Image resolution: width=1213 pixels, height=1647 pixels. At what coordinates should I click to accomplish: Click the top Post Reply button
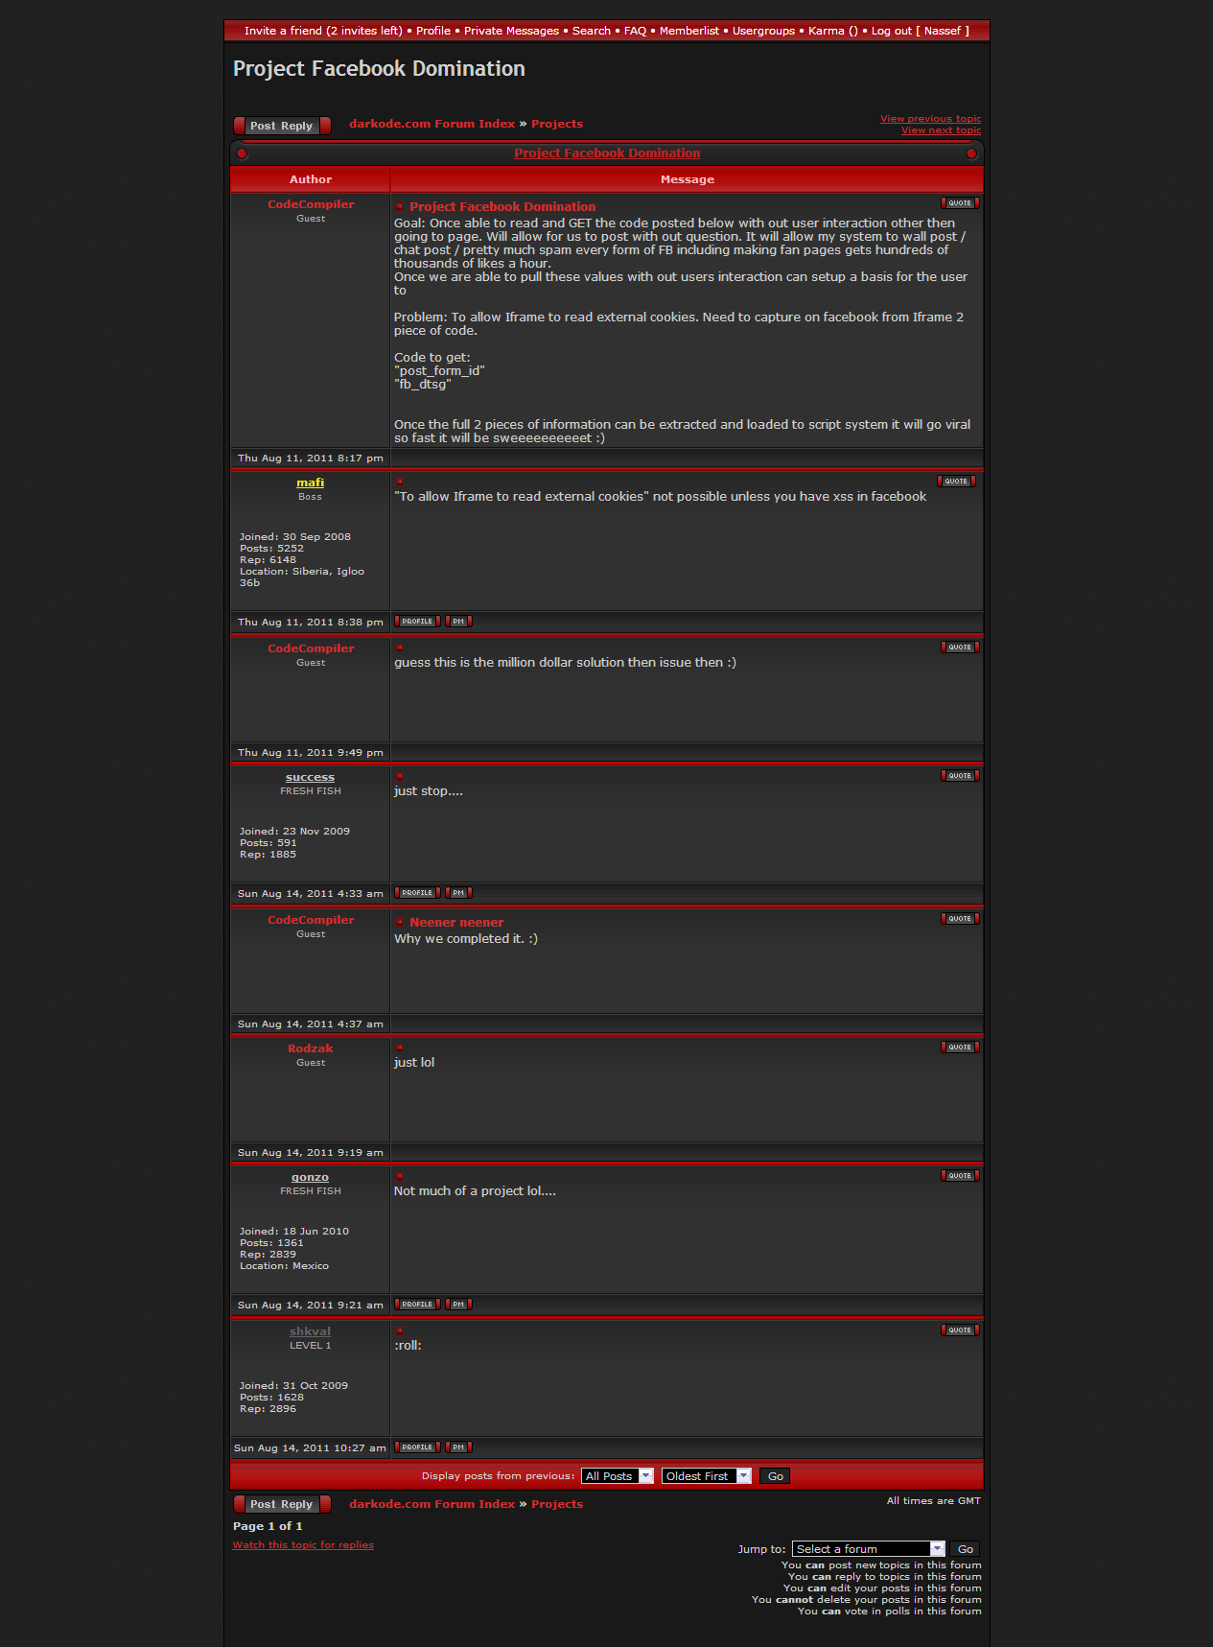click(x=282, y=126)
